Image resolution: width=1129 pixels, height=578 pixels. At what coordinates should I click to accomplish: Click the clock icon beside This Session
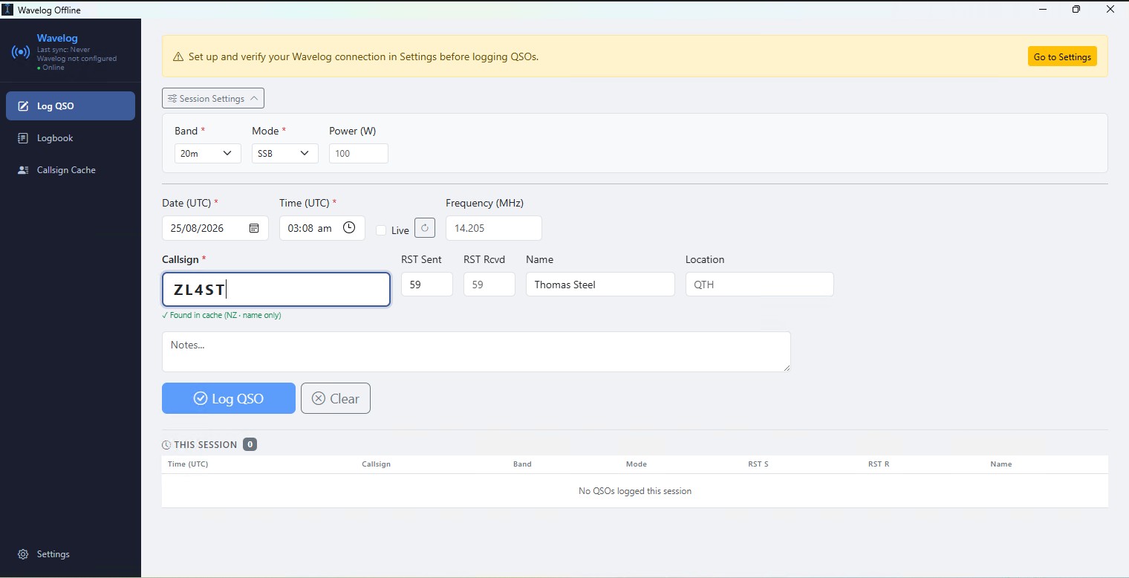click(x=166, y=445)
